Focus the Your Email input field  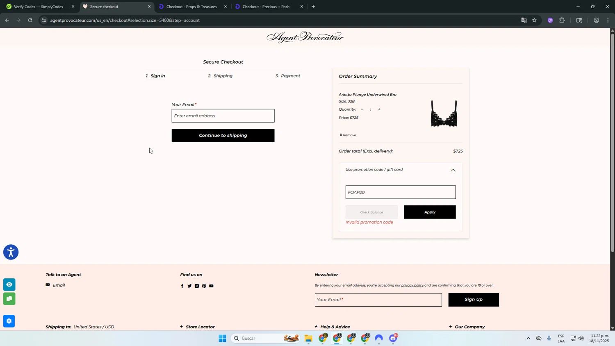tap(223, 116)
